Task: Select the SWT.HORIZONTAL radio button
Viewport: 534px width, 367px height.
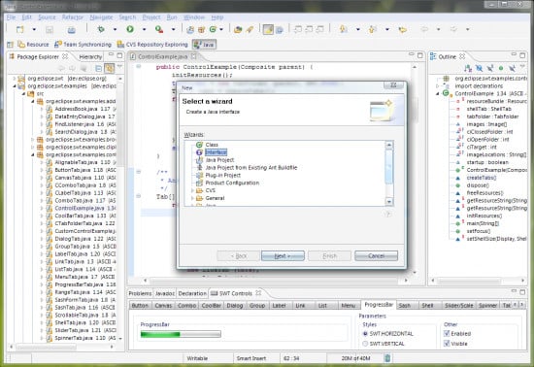Action: pos(365,334)
